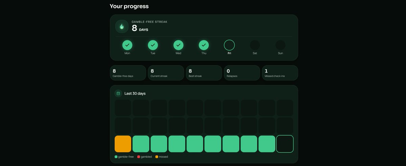Screen dimensions: 406x166
Task: Click the flame streak icon
Action: pos(122,27)
